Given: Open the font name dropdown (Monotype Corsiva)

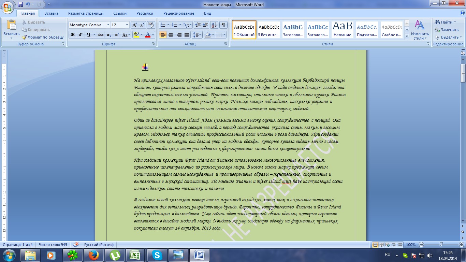Looking at the screenshot, I should tap(108, 25).
